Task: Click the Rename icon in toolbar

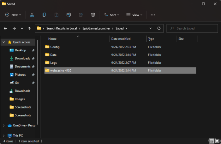Action: point(69,15)
